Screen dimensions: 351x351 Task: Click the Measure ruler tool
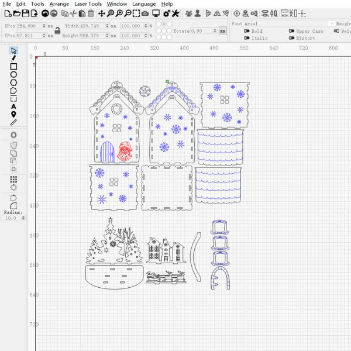(x=13, y=122)
